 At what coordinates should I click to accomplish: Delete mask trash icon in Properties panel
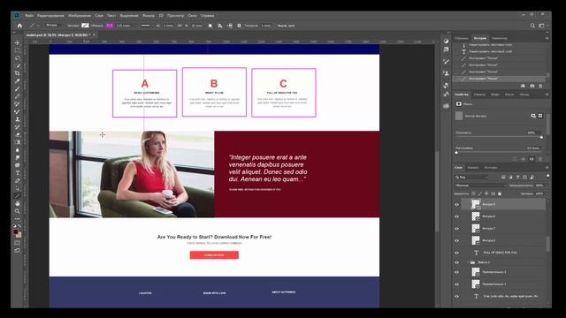540,159
